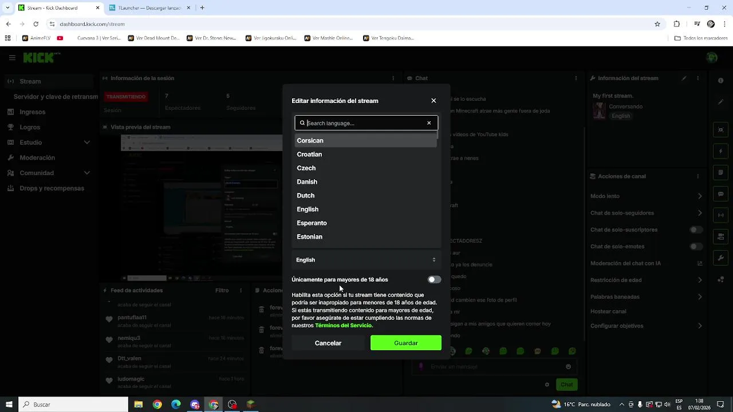Open stream info panel kebab menu
733x412 pixels.
coord(698,78)
